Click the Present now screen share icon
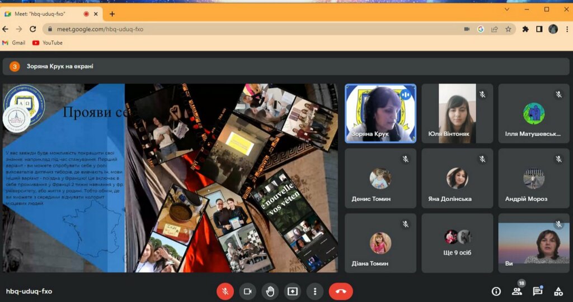This screenshot has width=573, height=302. point(293,291)
